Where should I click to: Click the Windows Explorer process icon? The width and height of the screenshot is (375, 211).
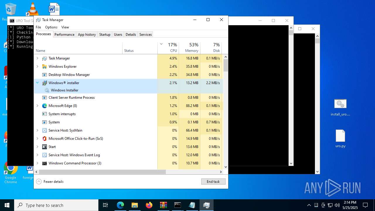pos(45,67)
